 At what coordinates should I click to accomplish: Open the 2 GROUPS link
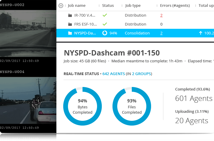click(x=141, y=74)
